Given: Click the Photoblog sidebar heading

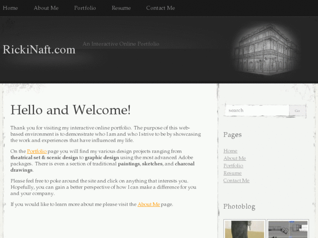Looking at the screenshot, I should 239,207.
